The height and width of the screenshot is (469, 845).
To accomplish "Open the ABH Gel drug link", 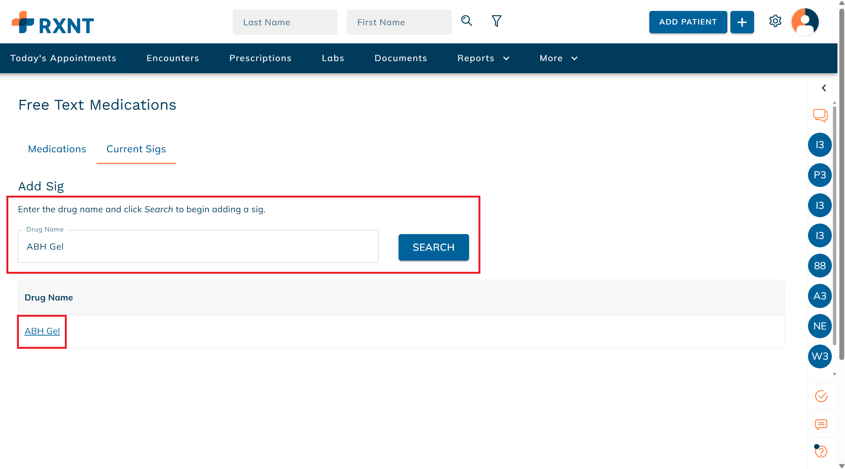I will pos(42,331).
